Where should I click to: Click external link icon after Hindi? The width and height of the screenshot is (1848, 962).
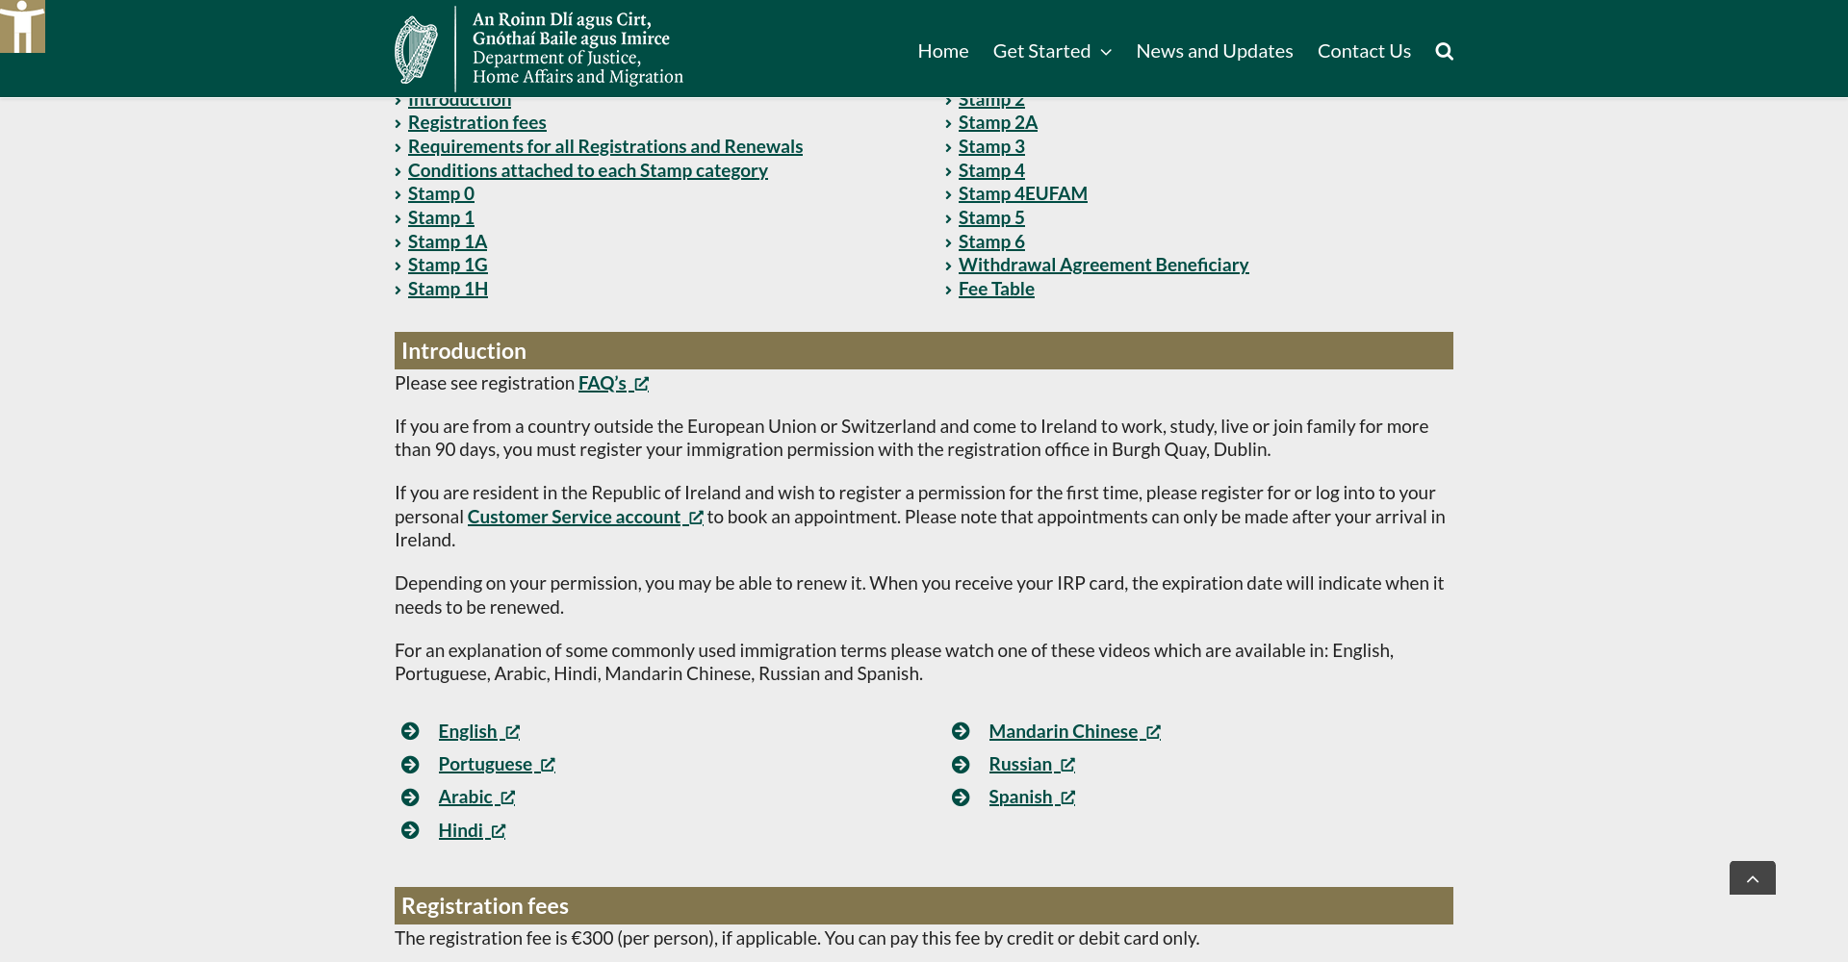coord(499,831)
